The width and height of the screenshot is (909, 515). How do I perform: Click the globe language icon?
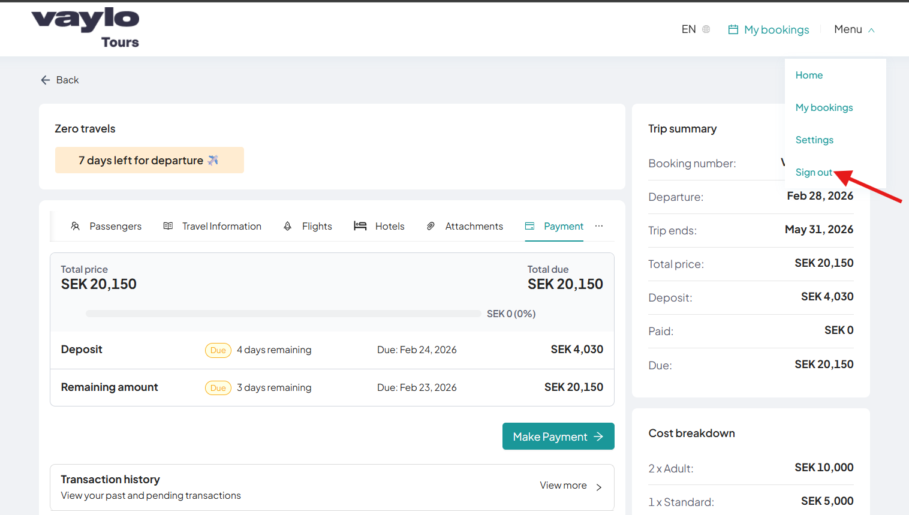tap(706, 29)
